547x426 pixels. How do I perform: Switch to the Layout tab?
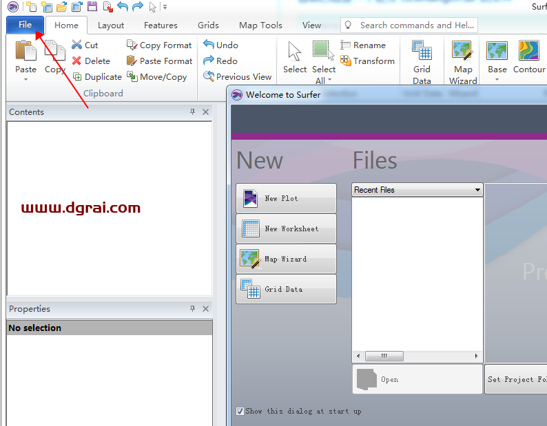click(x=111, y=25)
